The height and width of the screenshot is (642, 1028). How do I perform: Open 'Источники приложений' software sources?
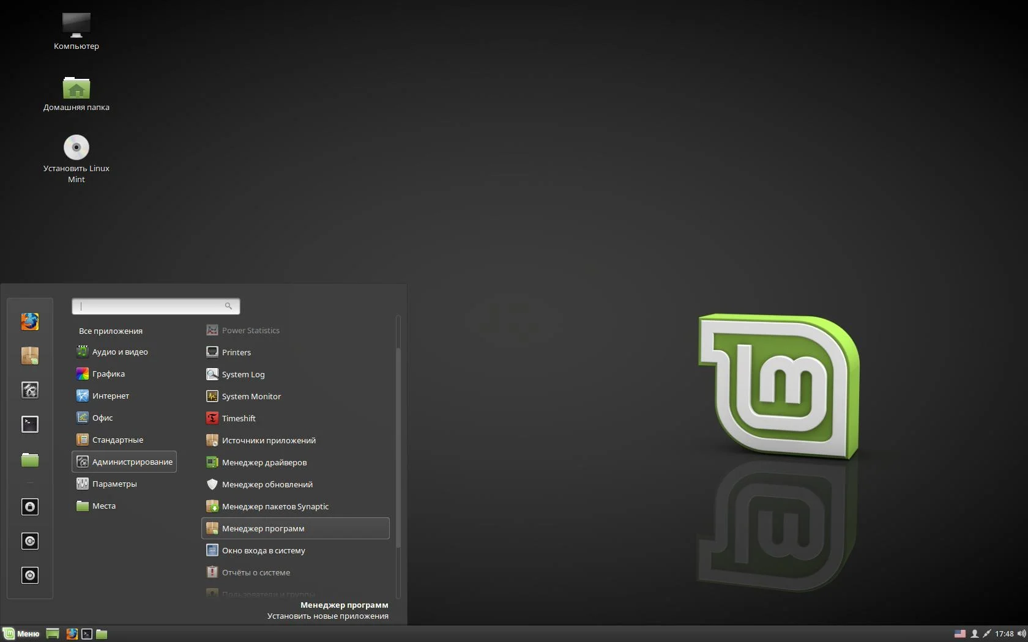click(296, 440)
